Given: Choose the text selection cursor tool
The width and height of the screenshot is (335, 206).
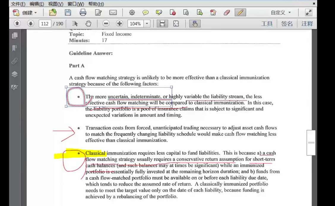Looking at the screenshot, I should pos(75,23).
